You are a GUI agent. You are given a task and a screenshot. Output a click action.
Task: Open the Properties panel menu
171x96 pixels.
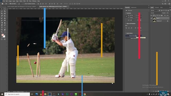click(149, 7)
